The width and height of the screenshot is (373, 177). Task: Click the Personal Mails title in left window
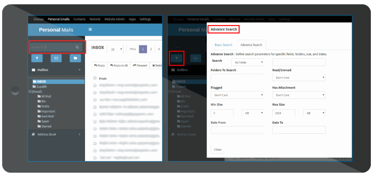point(56,30)
